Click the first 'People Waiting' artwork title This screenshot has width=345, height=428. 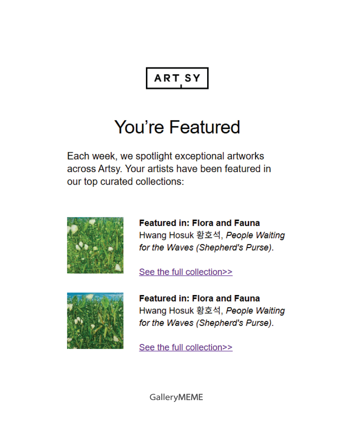(255, 235)
